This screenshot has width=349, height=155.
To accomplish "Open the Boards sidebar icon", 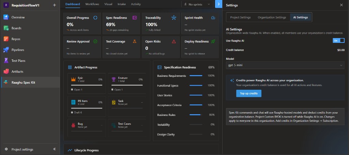I will point(6,28).
